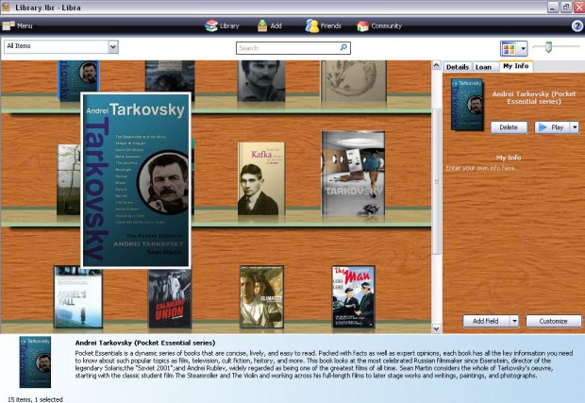Select the dark landscape cover on top shelf
Screen dimensions: 585x403
tap(170, 76)
